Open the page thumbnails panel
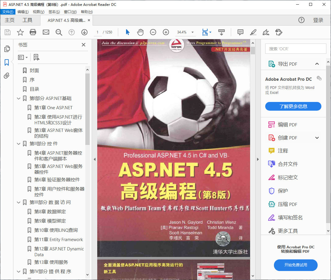 (x=7, y=49)
